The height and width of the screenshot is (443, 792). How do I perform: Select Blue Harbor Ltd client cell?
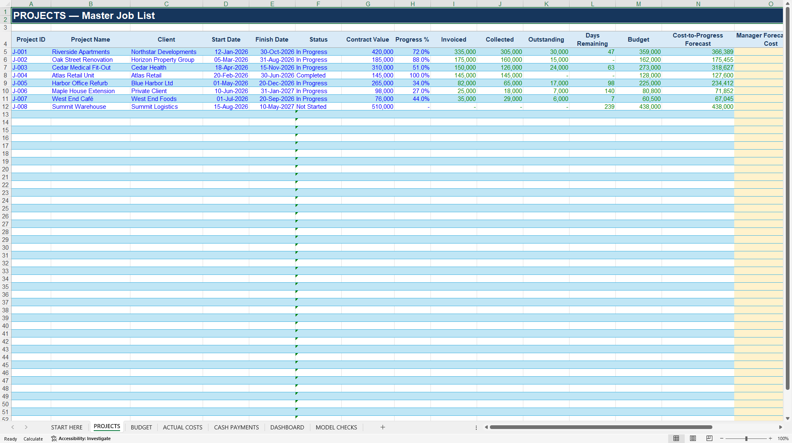(166, 83)
